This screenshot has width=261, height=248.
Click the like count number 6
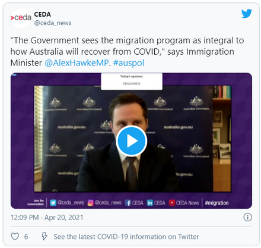[x=26, y=237]
